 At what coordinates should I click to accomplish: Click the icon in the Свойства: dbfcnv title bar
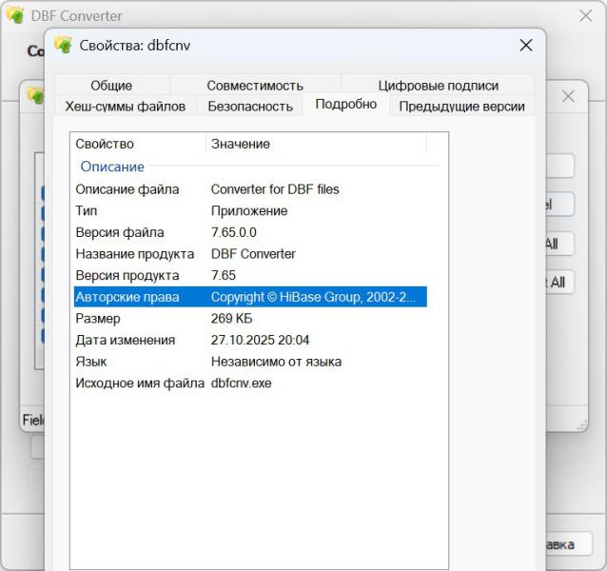(x=64, y=45)
